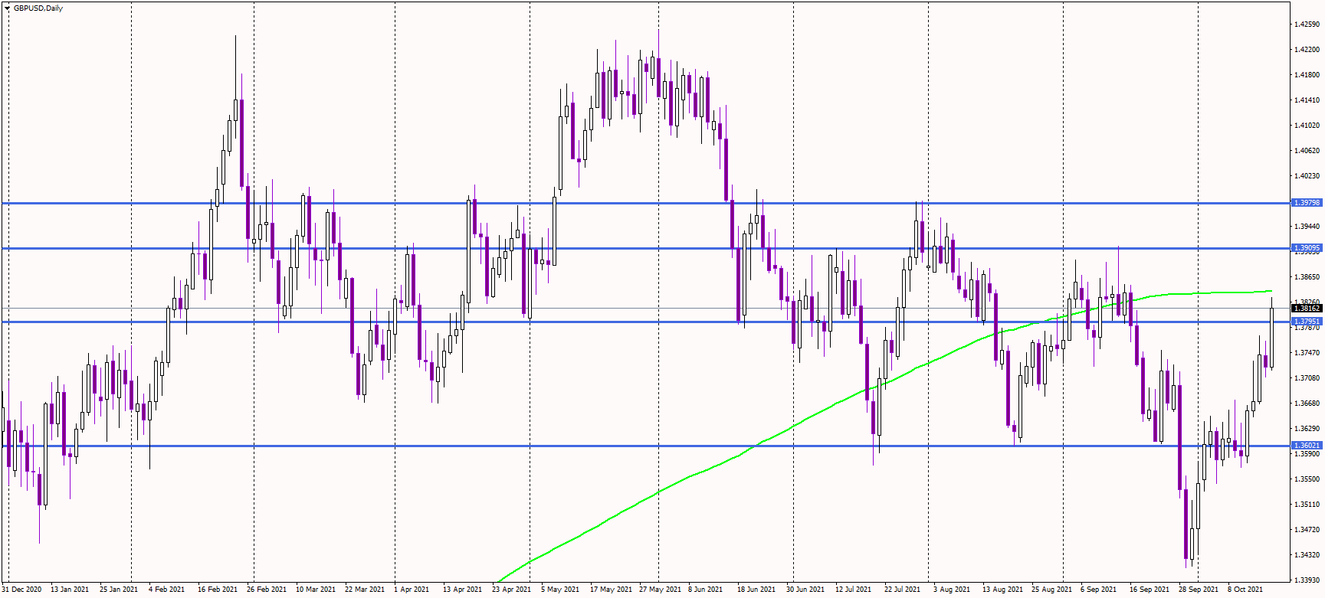Click the 1.41410 price axis label

coord(1307,100)
